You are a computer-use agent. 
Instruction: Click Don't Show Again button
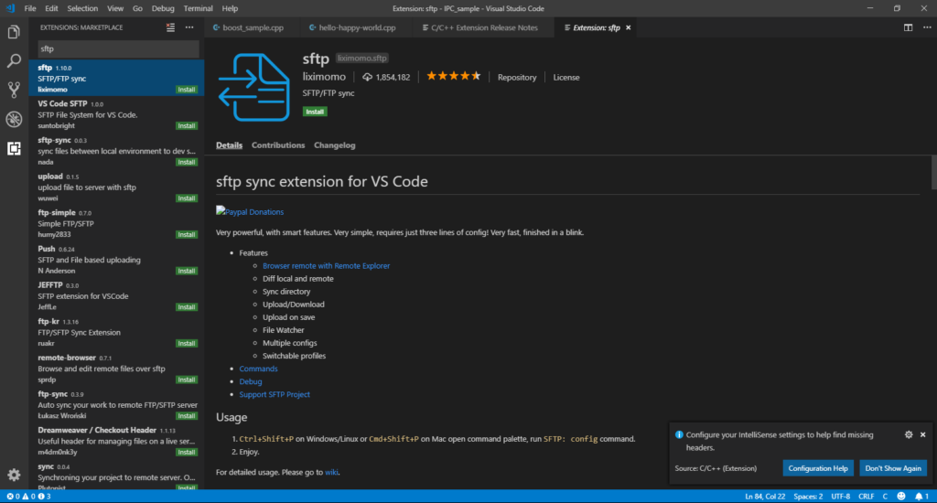pyautogui.click(x=893, y=468)
